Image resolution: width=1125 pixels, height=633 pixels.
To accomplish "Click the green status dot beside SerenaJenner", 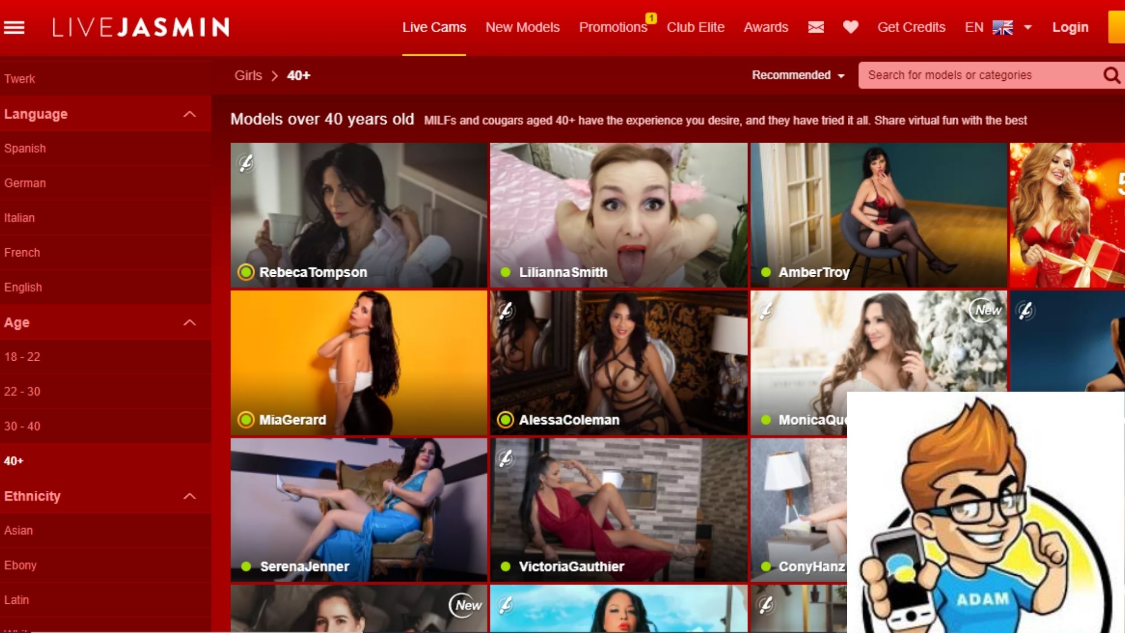I will coord(246,567).
